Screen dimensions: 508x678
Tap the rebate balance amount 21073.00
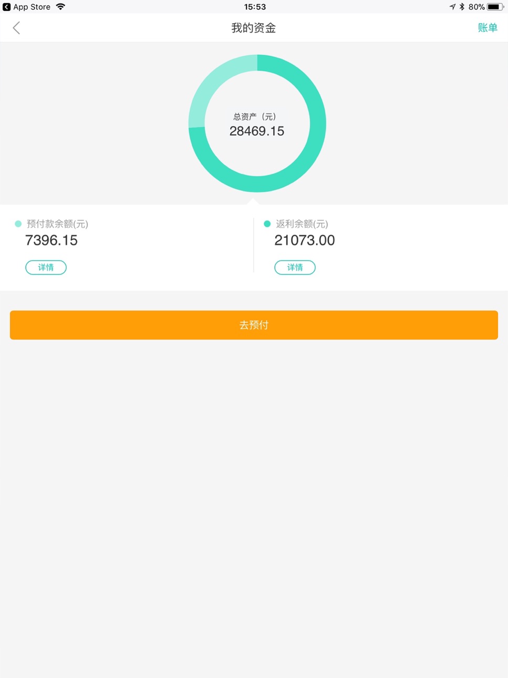click(x=305, y=240)
